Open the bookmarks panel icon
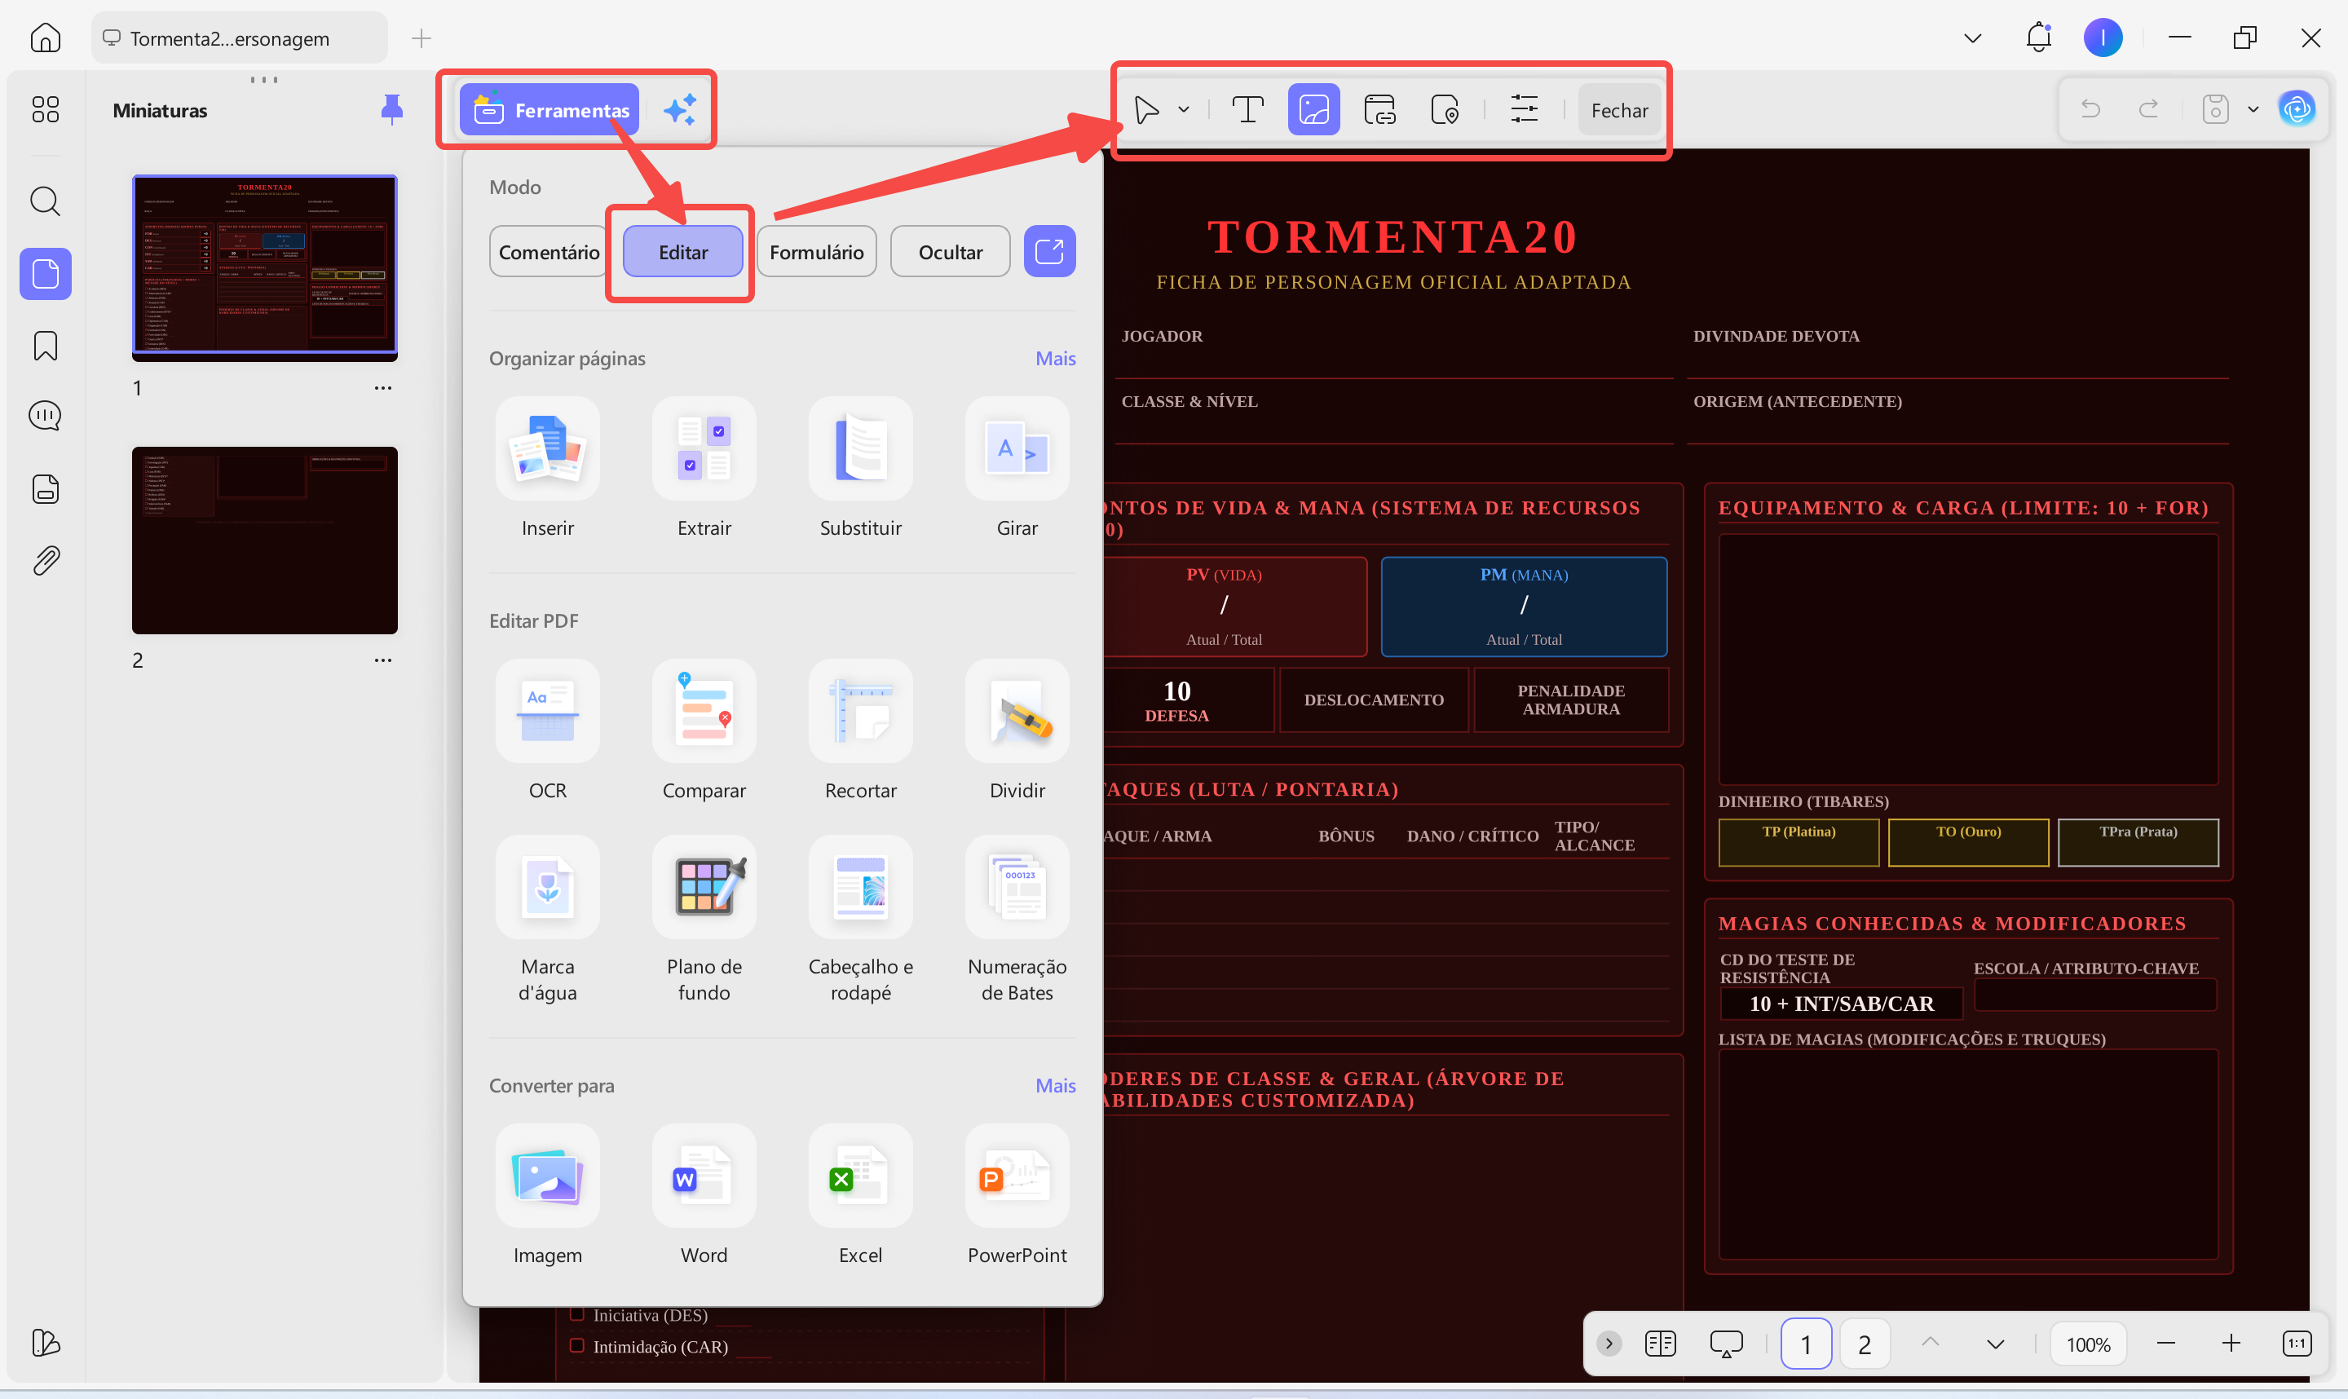This screenshot has height=1399, width=2348. (x=45, y=346)
